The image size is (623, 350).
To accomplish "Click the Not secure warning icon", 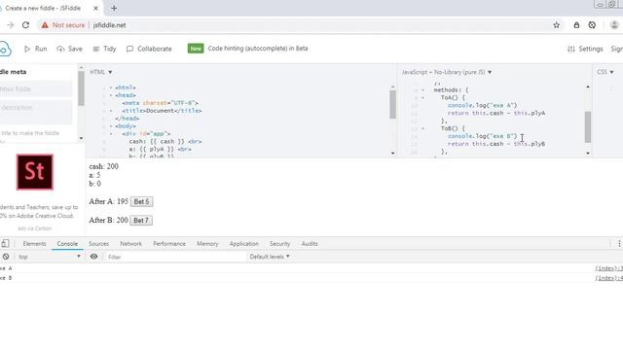I will (x=45, y=25).
